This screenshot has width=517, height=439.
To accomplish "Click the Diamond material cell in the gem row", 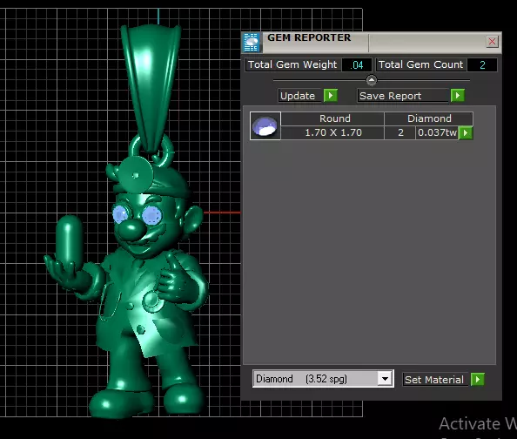I will click(x=429, y=118).
